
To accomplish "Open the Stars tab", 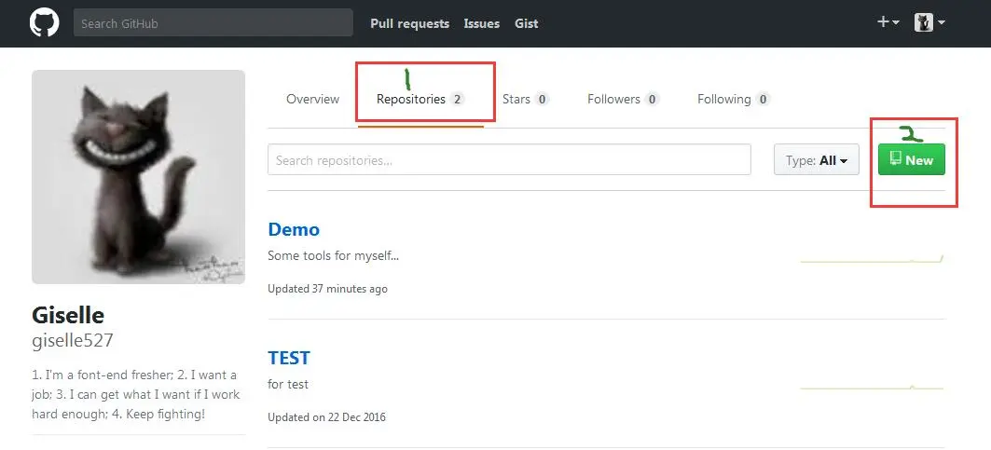I will coord(526,100).
